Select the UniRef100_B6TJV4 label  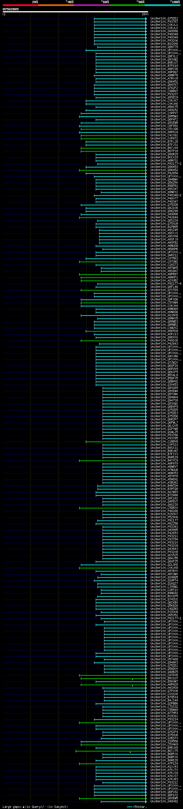pyautogui.click(x=164, y=148)
